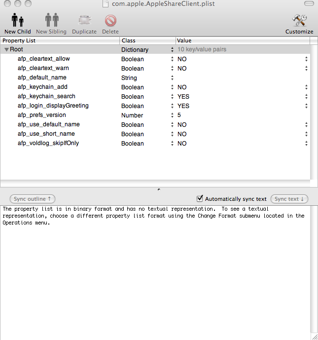Open class popup for afp_cleartext_allow

172,59
